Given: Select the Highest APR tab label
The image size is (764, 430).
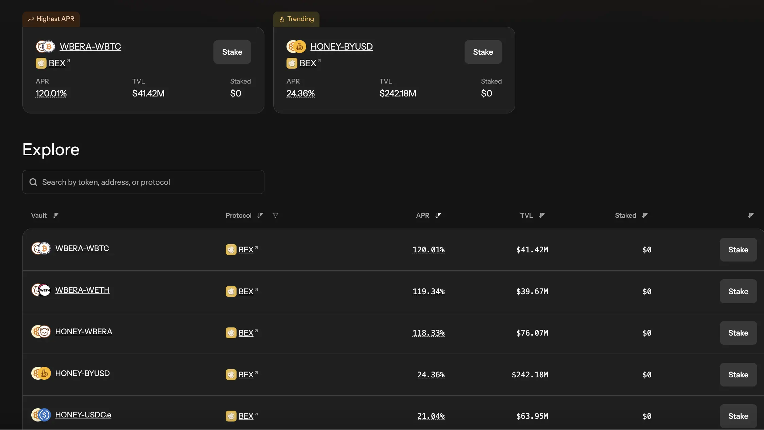Looking at the screenshot, I should 51,19.
